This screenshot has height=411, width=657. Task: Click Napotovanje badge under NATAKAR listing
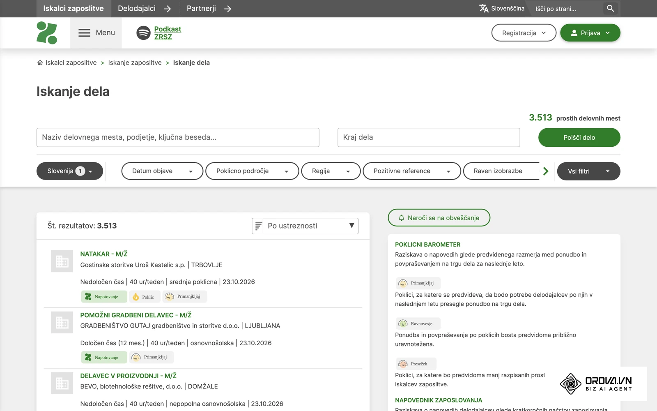(x=104, y=297)
